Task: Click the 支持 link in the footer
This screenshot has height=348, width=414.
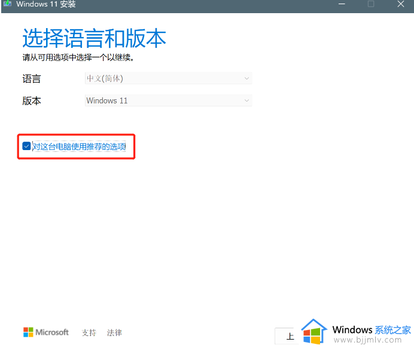Action: click(89, 332)
